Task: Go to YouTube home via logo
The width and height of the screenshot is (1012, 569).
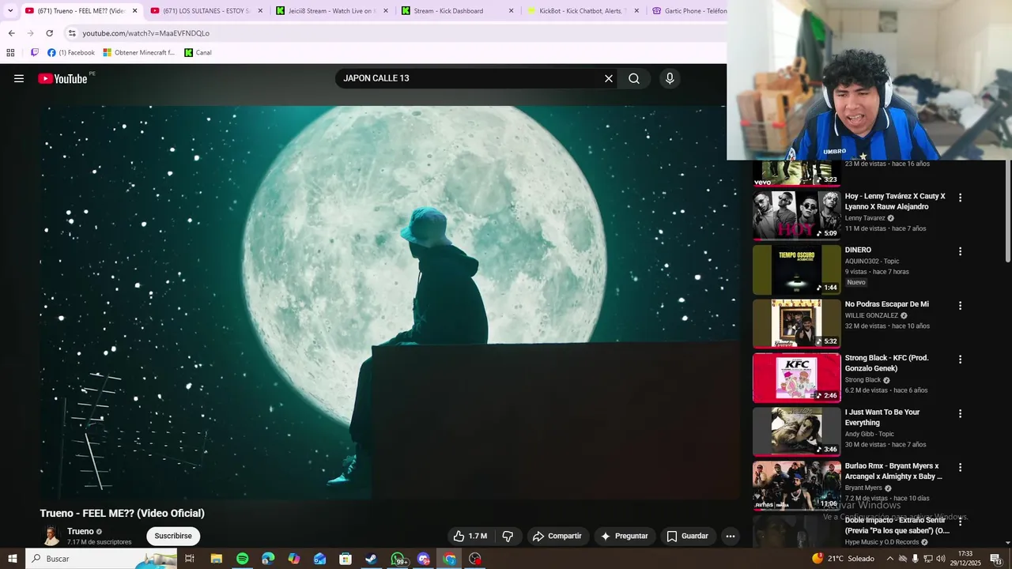Action: (62, 78)
